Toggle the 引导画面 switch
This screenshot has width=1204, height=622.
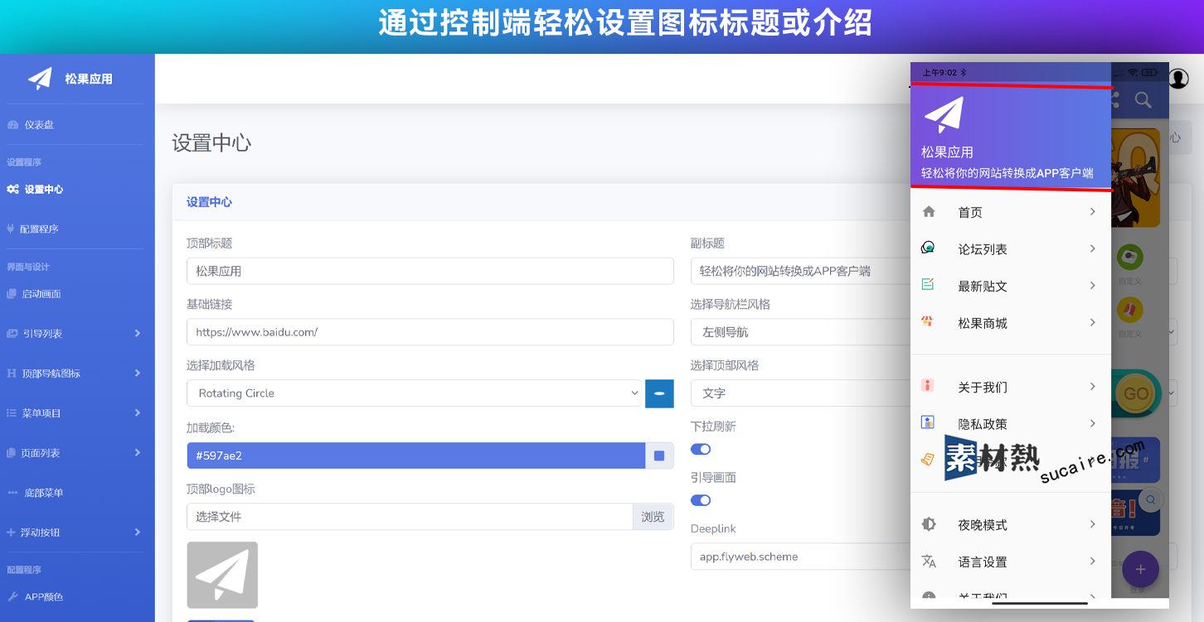[x=701, y=500]
